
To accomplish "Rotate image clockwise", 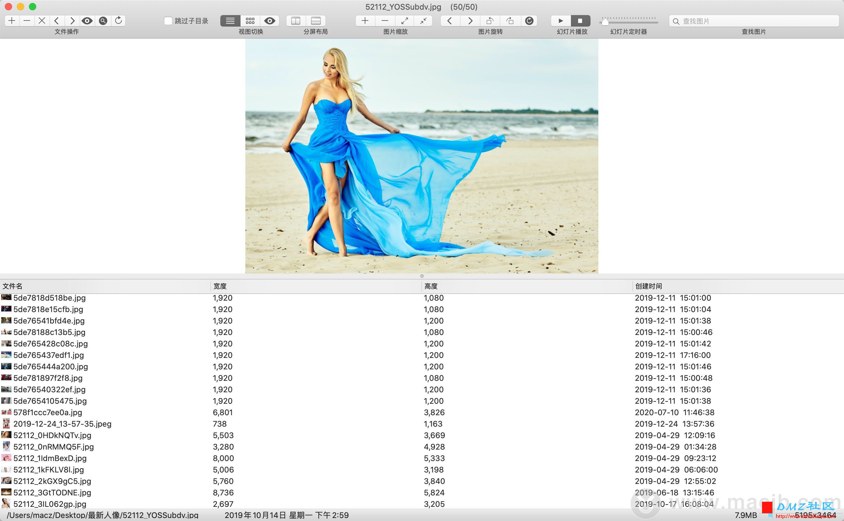I will [x=510, y=21].
